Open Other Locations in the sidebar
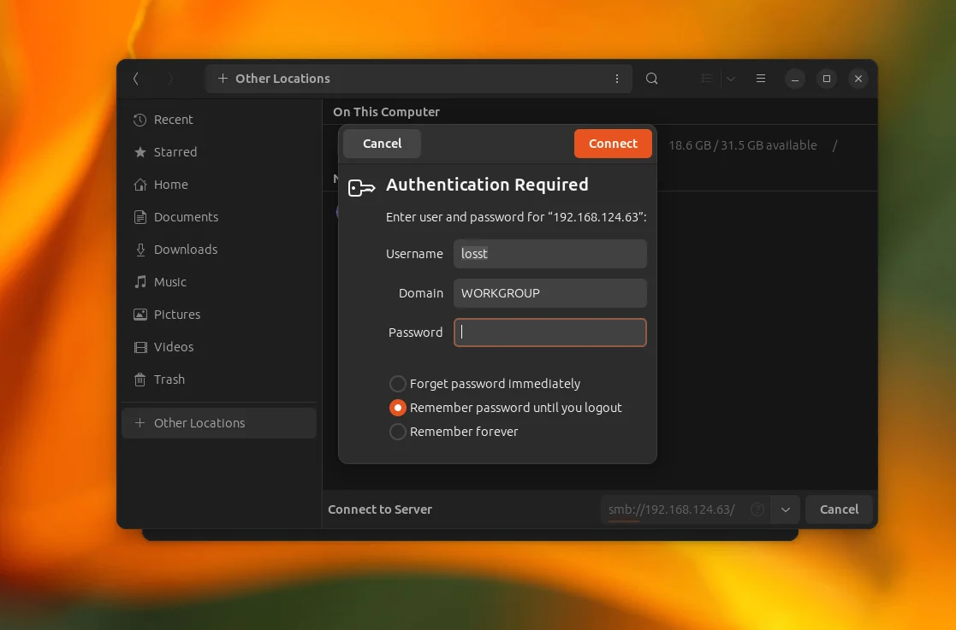 tap(199, 423)
